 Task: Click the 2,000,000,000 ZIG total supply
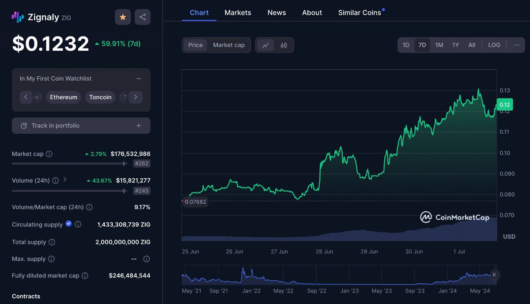[123, 242]
